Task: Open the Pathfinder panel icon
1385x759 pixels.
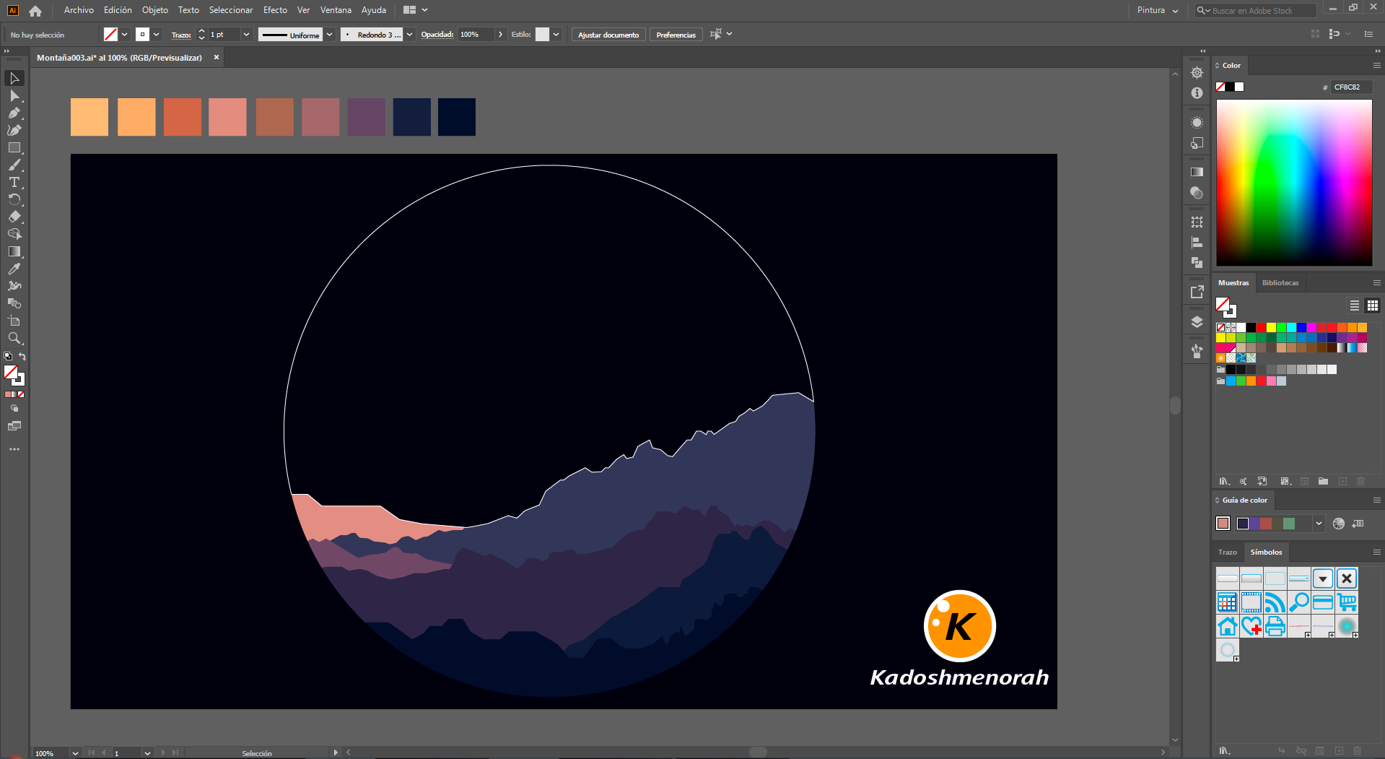Action: tap(1197, 263)
